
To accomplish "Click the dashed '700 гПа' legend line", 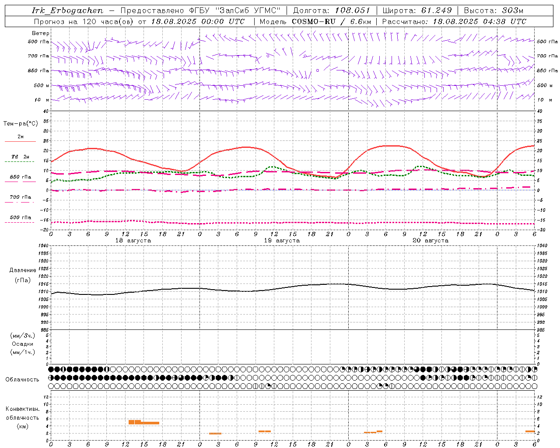I will 20,202.
